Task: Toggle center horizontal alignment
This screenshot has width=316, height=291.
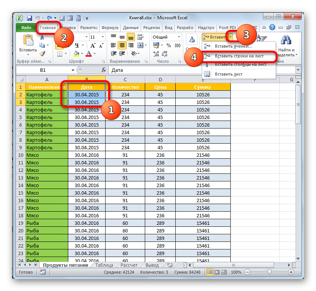Action: coord(122,45)
